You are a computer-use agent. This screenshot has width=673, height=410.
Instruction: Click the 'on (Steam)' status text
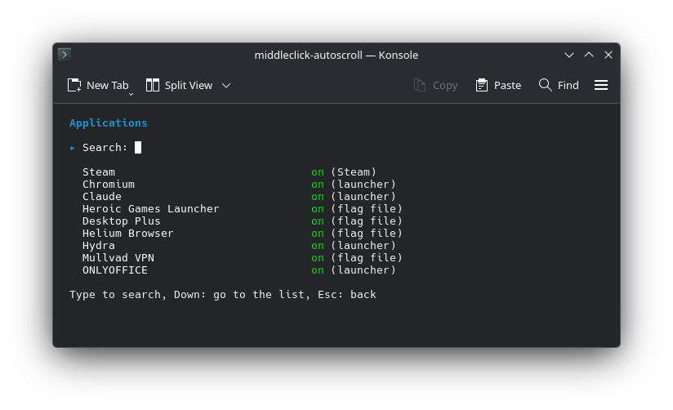click(344, 172)
